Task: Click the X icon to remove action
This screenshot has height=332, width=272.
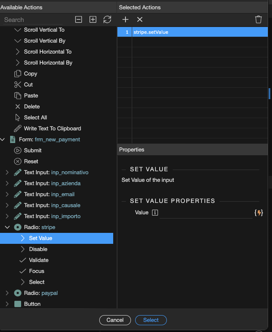Action: click(x=140, y=19)
